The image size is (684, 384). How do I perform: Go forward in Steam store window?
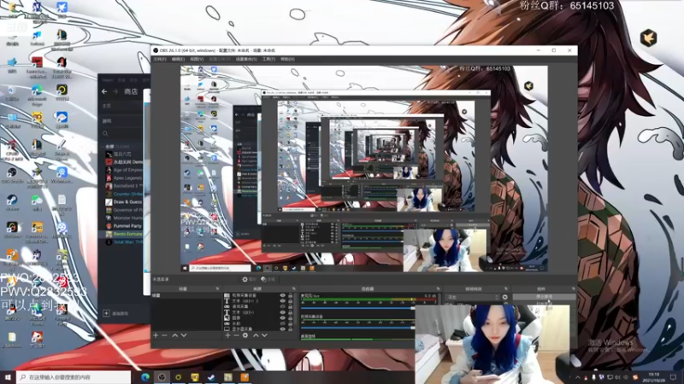click(115, 91)
